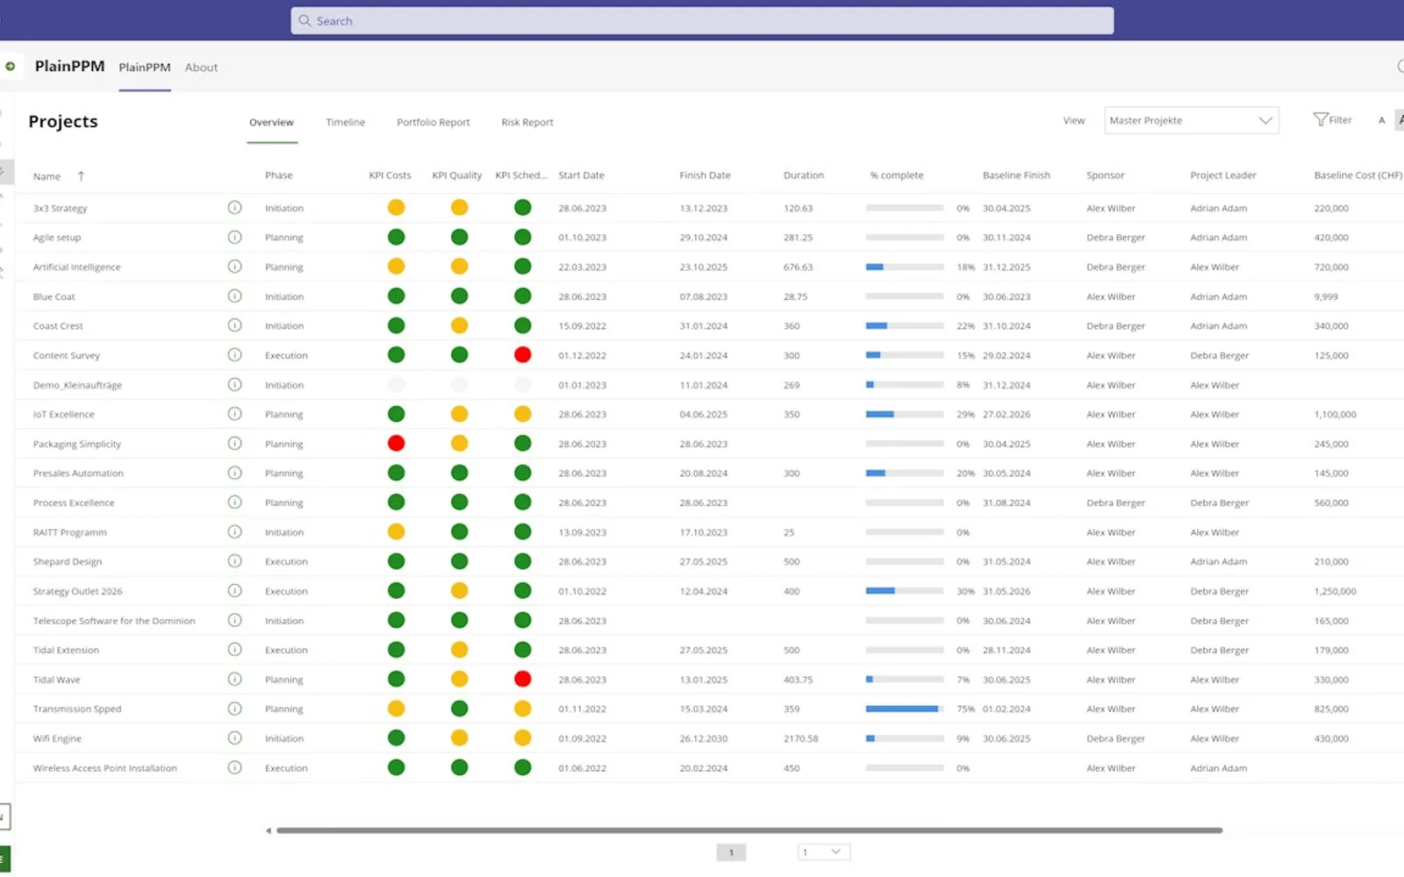Click the search magnifier icon
The width and height of the screenshot is (1404, 877).
304,20
